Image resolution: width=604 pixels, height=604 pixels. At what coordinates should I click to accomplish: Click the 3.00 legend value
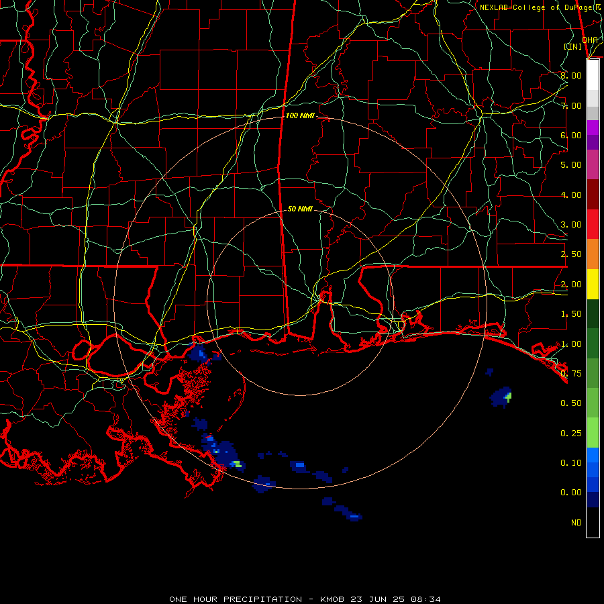pos(571,225)
